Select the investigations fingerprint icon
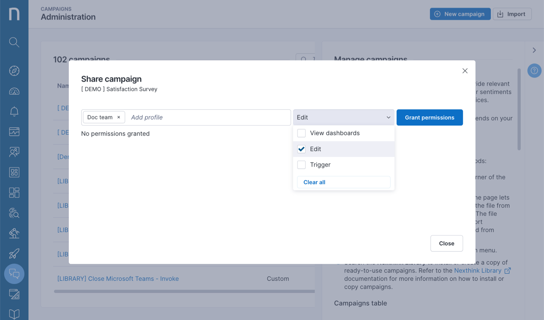544x320 pixels. [x=14, y=213]
